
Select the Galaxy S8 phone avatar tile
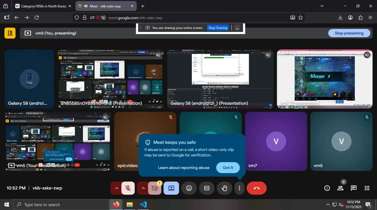click(29, 79)
